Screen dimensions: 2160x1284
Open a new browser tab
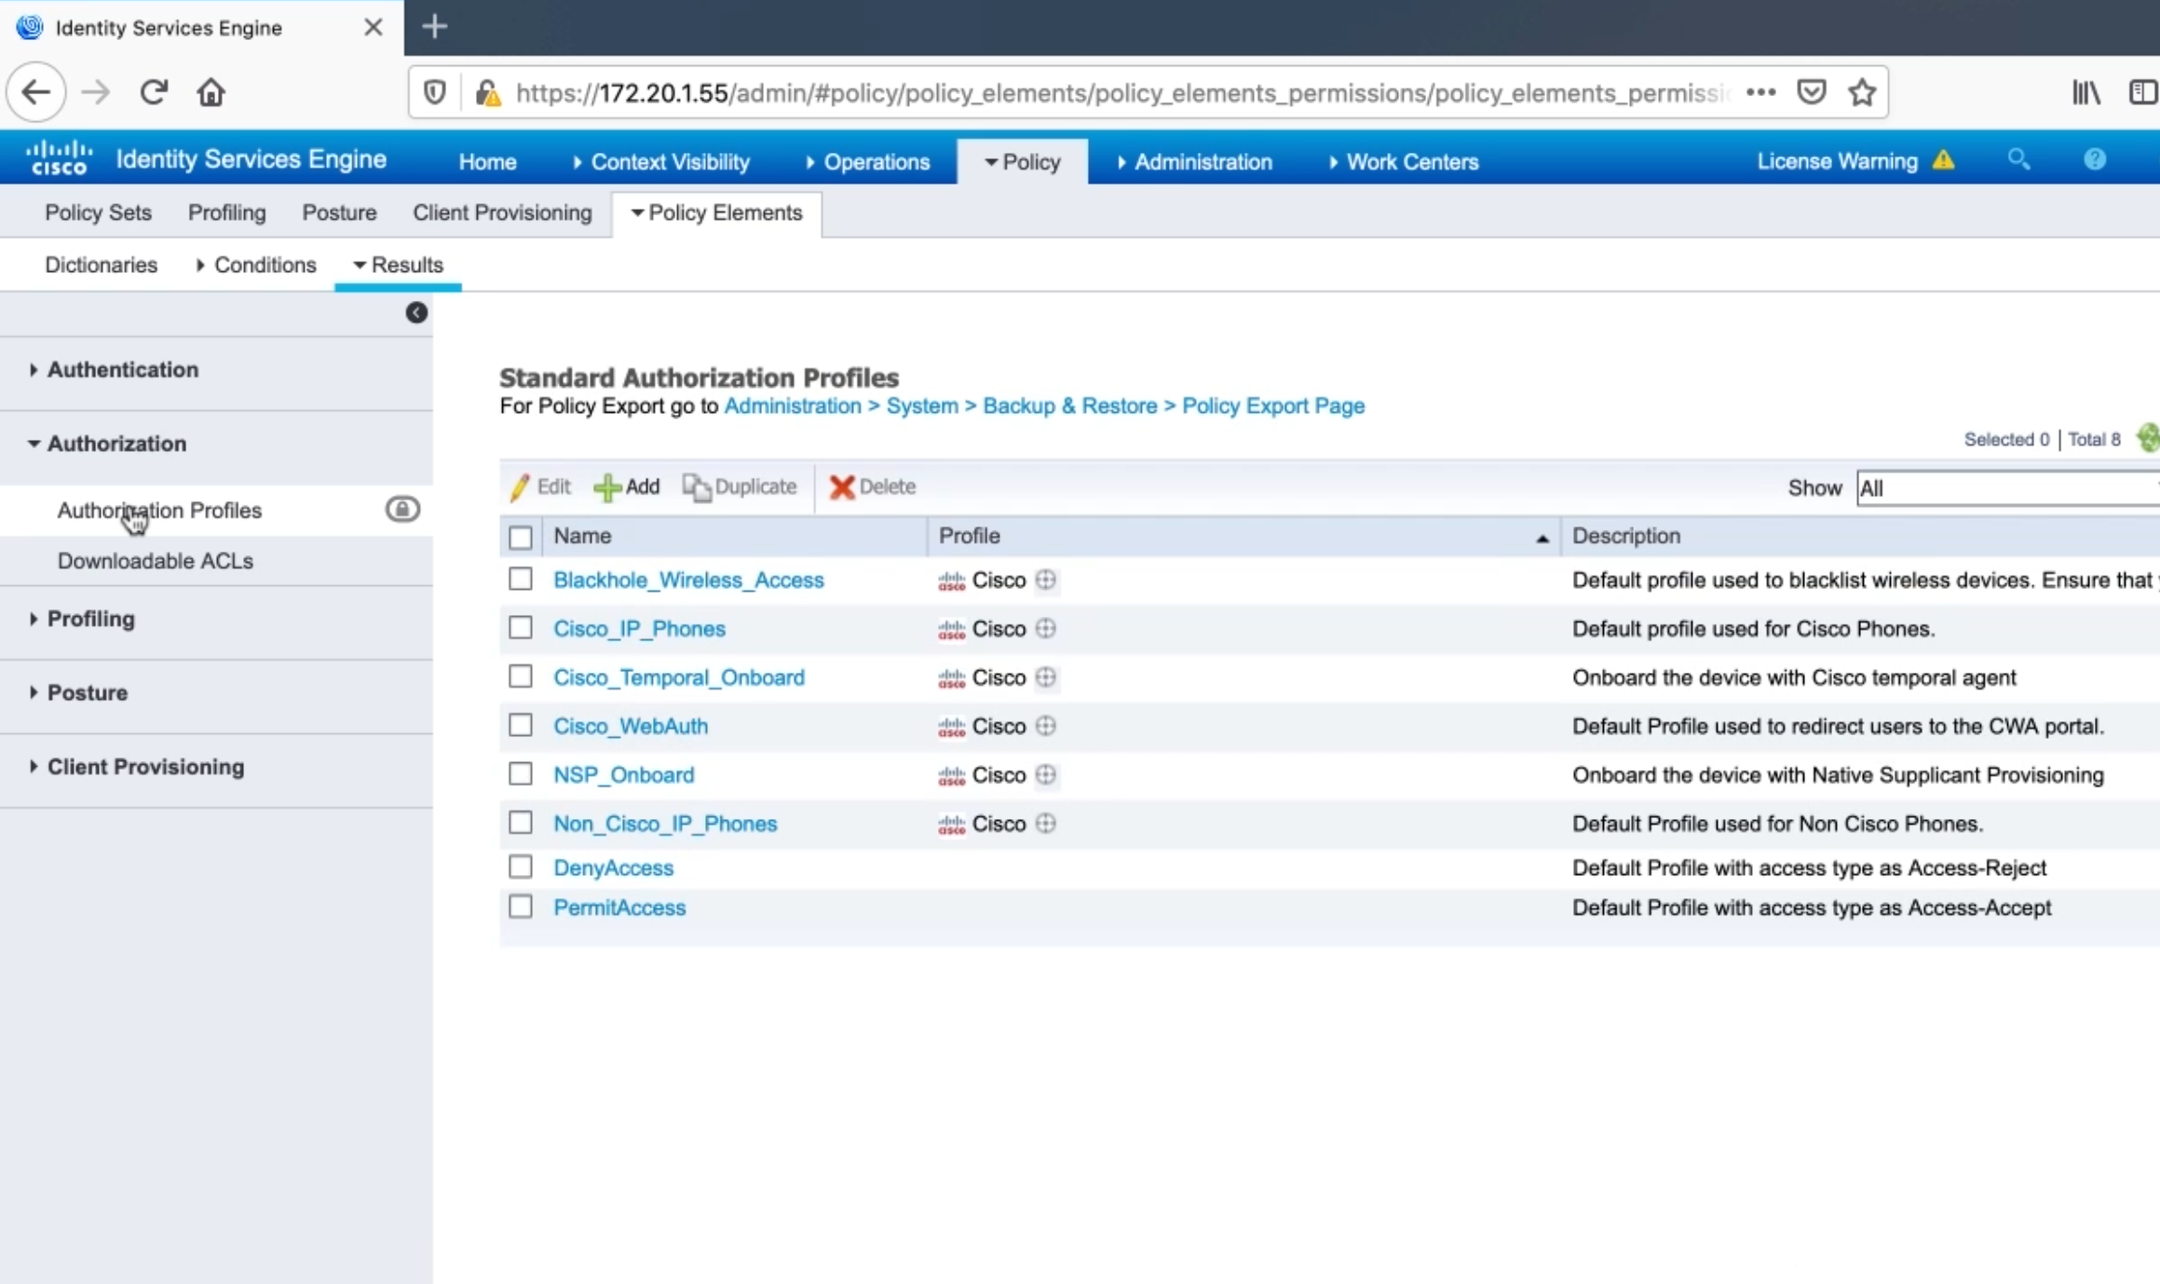tap(435, 27)
